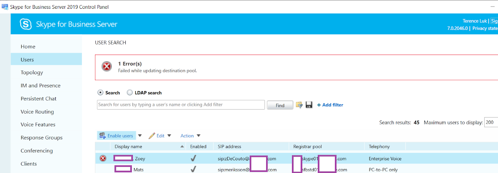Click PC-to-PC only telephony cell
The width and height of the screenshot is (498, 173).
click(x=383, y=170)
